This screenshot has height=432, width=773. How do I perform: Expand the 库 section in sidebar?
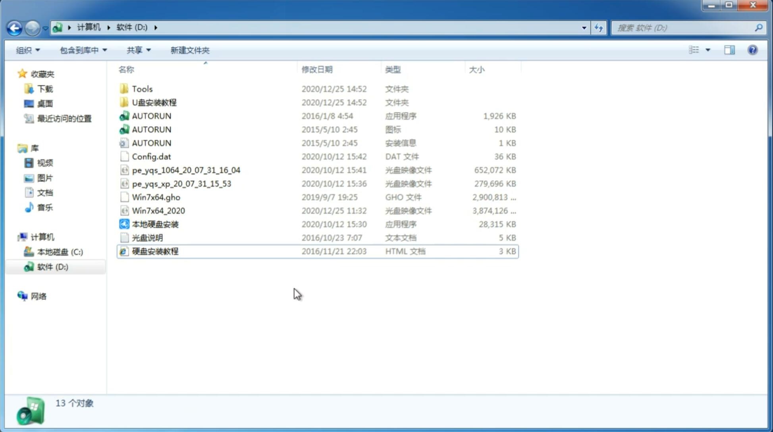[x=14, y=148]
